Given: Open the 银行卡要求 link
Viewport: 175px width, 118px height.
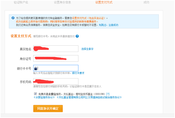Looking at the screenshot, I should (x=78, y=73).
